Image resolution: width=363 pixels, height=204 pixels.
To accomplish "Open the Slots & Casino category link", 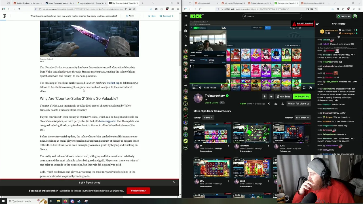I will 212,103.
